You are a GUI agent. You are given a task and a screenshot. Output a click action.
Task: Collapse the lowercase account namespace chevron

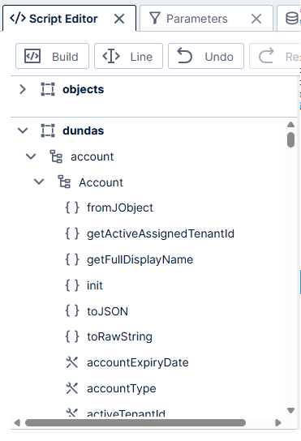(x=31, y=156)
